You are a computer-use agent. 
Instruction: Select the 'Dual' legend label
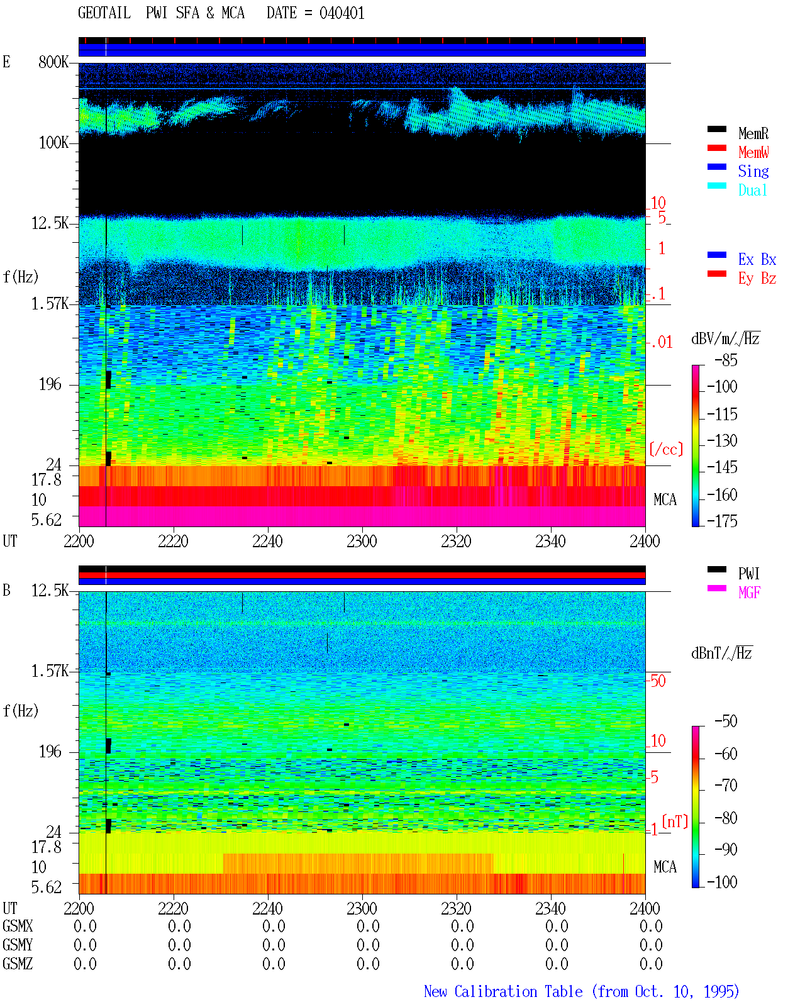pos(753,190)
